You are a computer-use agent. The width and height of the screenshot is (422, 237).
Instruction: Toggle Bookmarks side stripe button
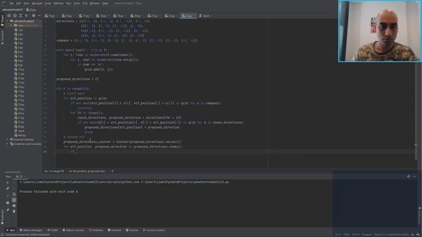coord(3,217)
